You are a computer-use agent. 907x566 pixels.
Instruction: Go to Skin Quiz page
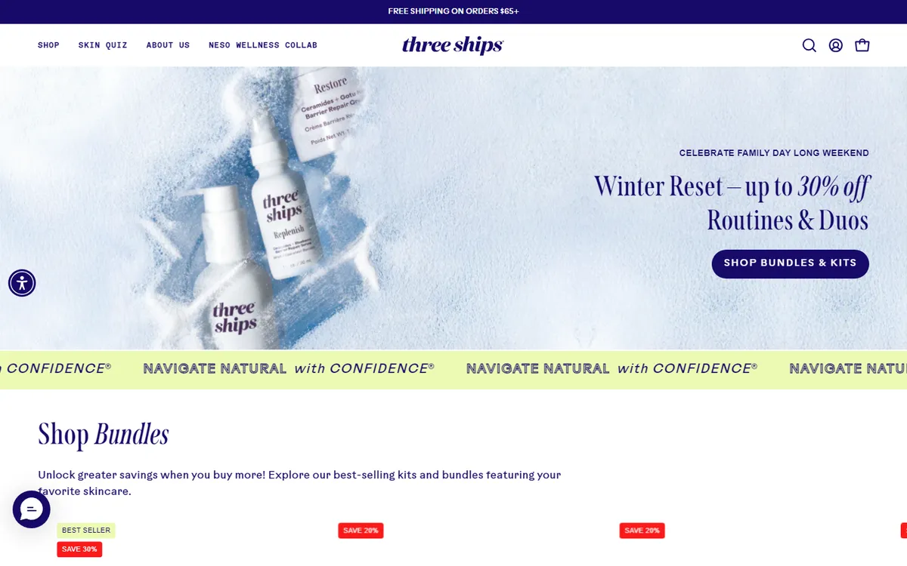click(103, 45)
